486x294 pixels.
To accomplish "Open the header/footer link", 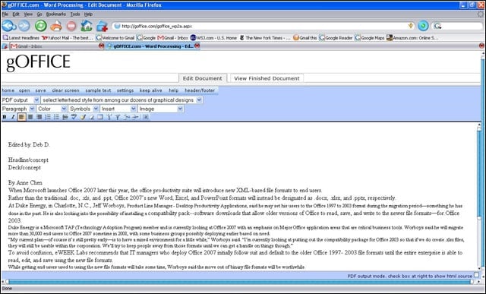I will click(x=200, y=90).
